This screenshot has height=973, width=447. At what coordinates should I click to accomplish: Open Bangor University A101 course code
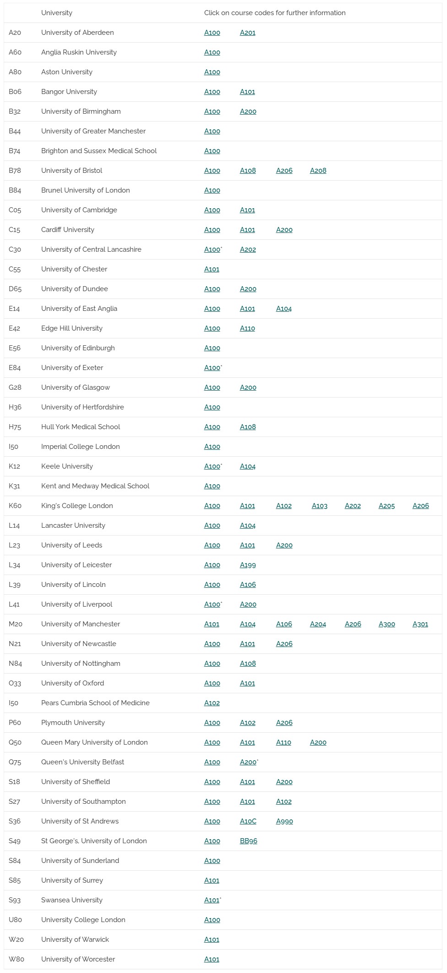coord(247,92)
